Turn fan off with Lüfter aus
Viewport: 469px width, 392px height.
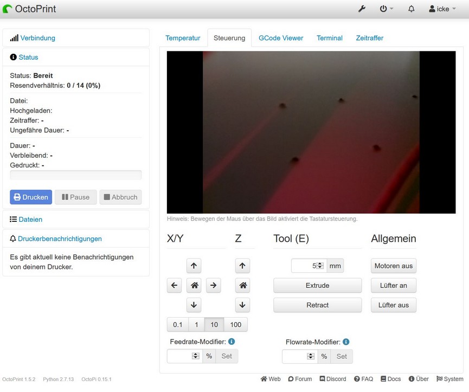coord(393,305)
